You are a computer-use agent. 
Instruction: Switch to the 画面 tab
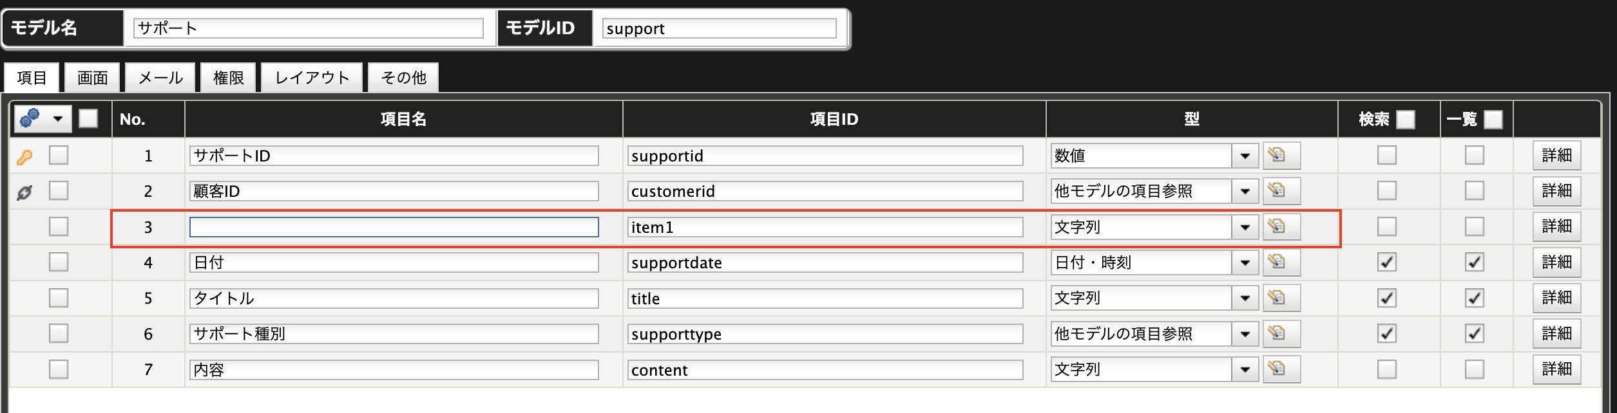(x=92, y=78)
